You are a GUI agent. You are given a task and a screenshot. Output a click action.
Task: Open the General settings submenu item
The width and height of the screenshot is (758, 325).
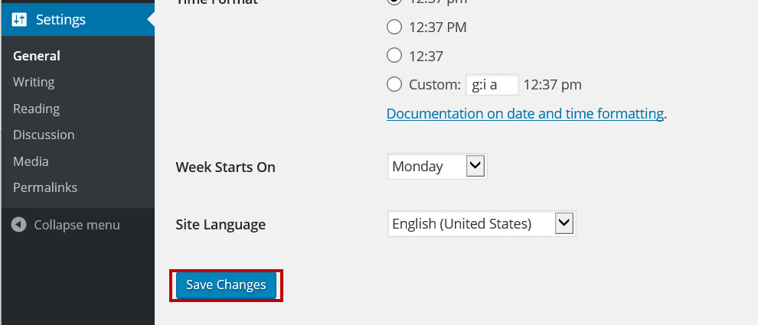37,56
